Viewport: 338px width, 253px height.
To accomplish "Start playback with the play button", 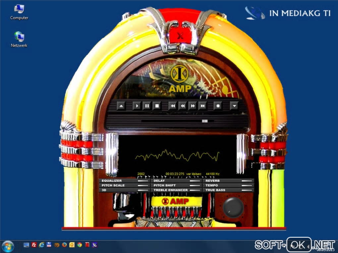I will 137,106.
